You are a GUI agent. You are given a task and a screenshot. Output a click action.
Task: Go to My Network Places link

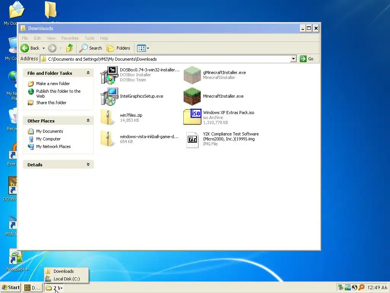(x=53, y=146)
